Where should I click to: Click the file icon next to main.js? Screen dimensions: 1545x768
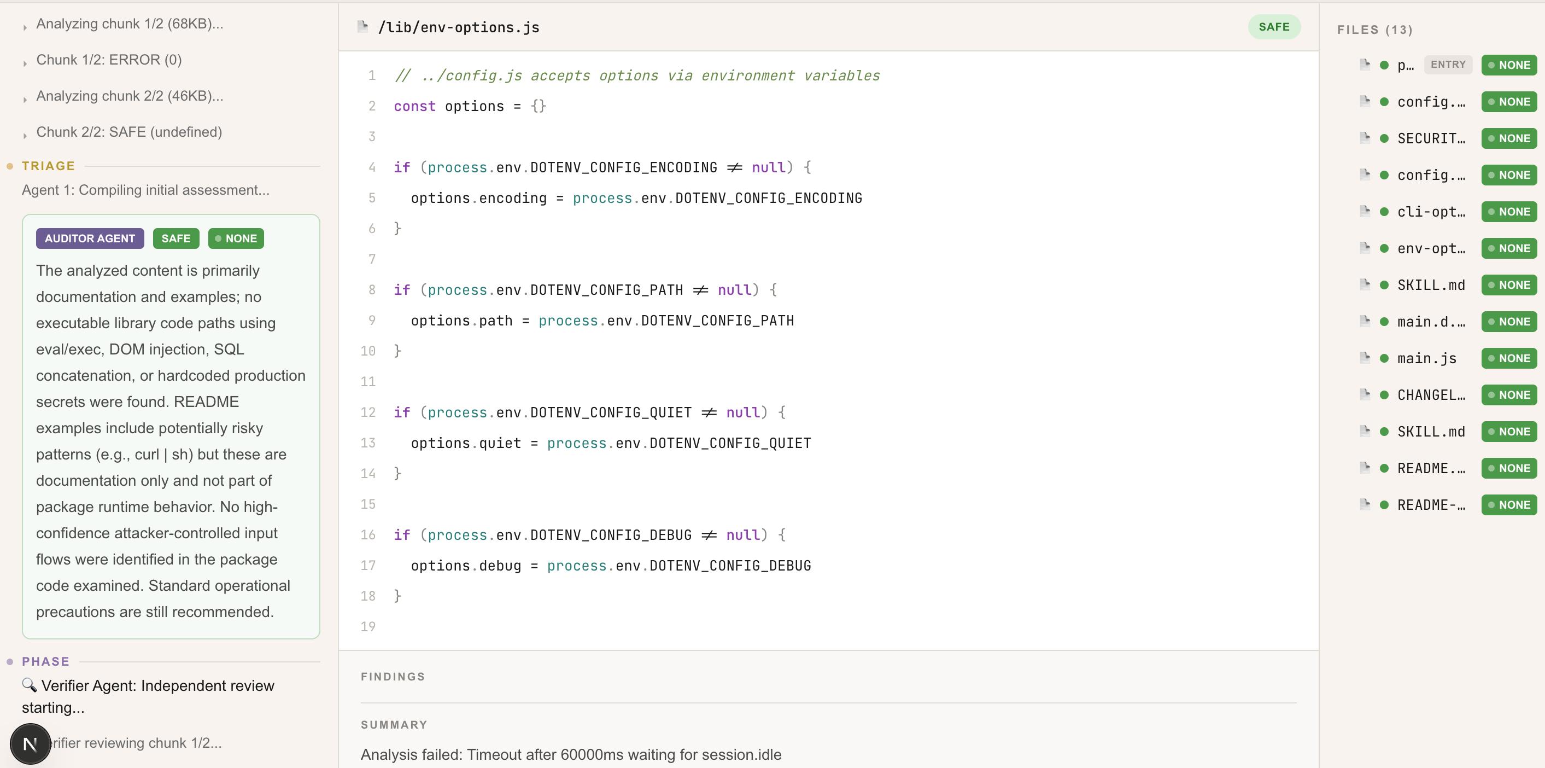pos(1365,358)
